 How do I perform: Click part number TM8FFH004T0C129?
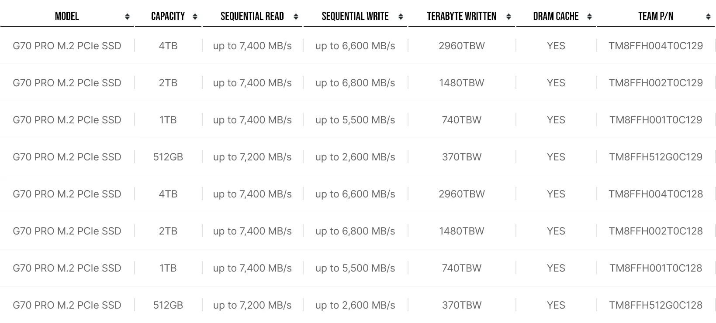point(656,46)
